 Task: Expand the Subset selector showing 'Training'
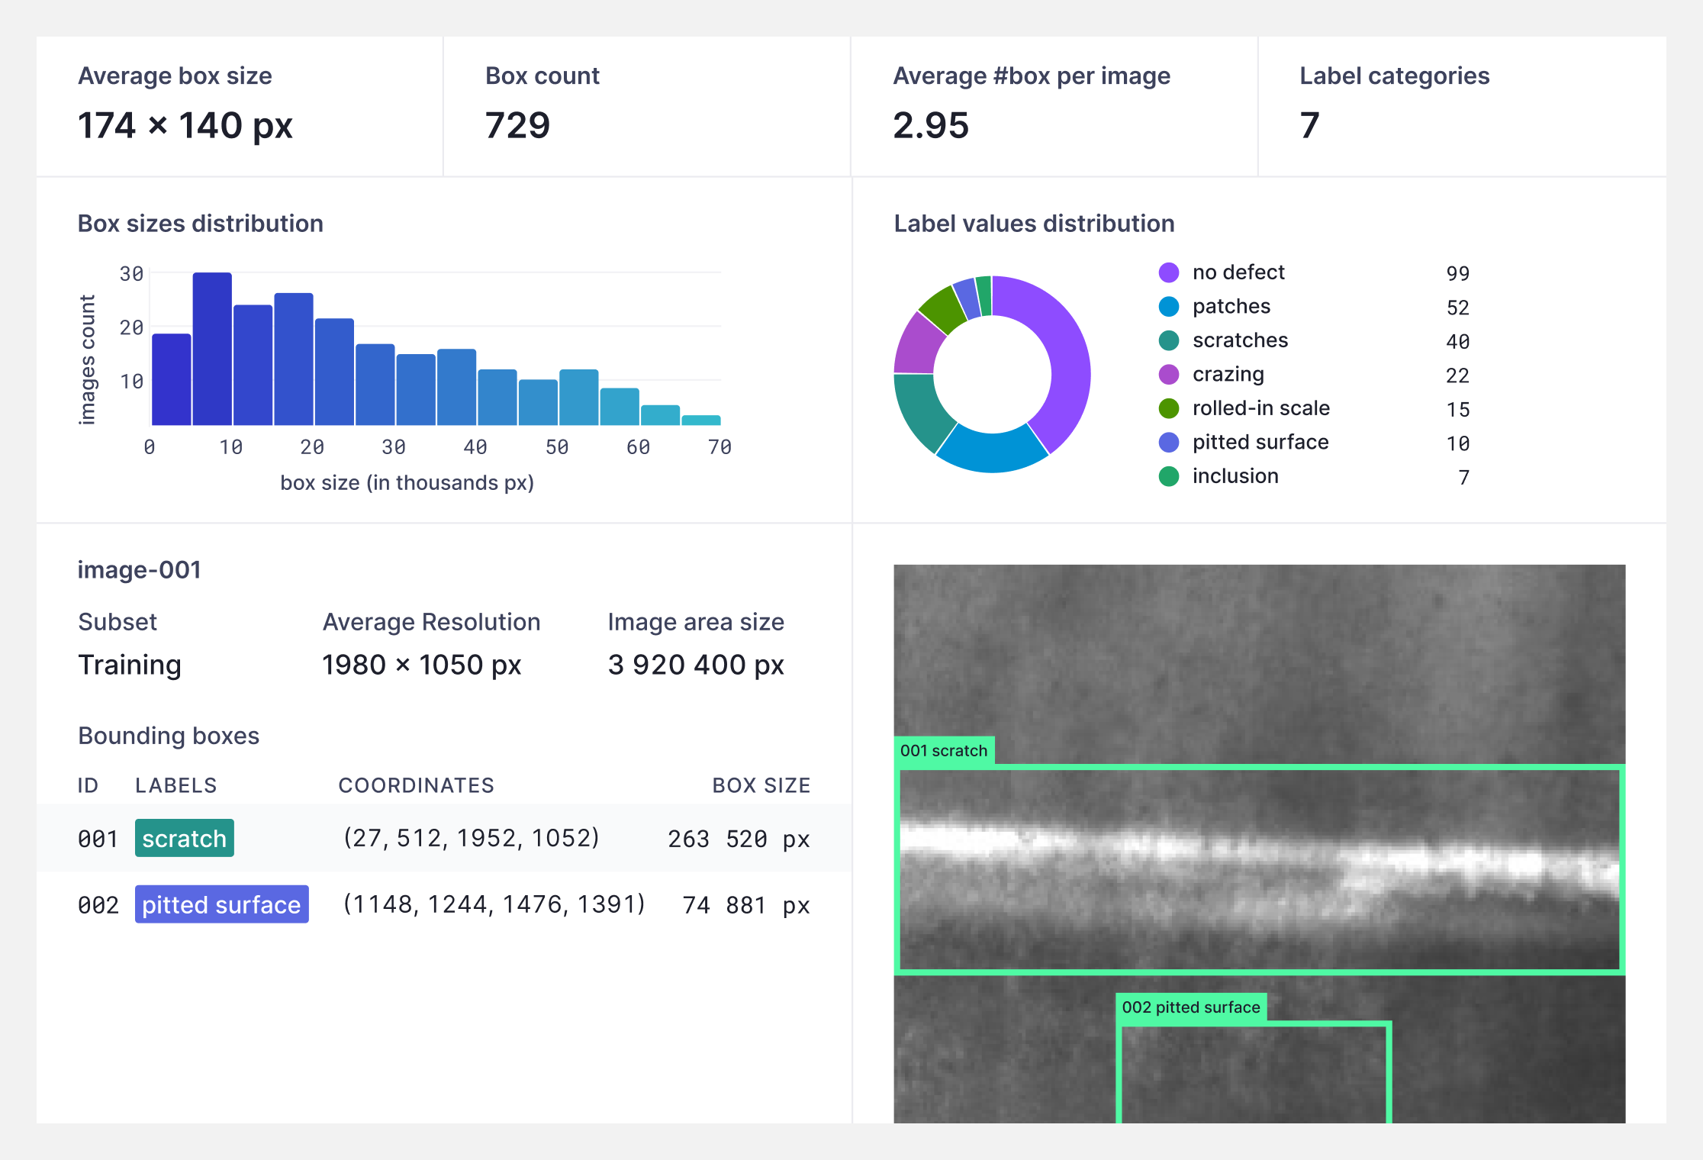coord(130,665)
